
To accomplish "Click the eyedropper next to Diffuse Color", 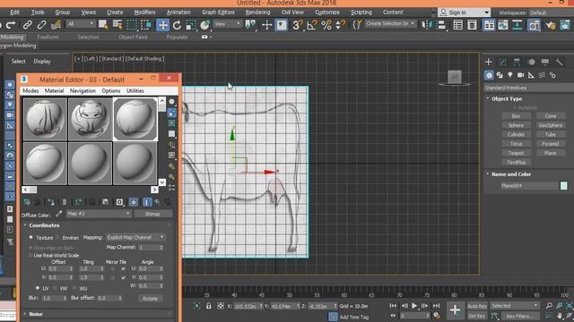I will point(58,214).
